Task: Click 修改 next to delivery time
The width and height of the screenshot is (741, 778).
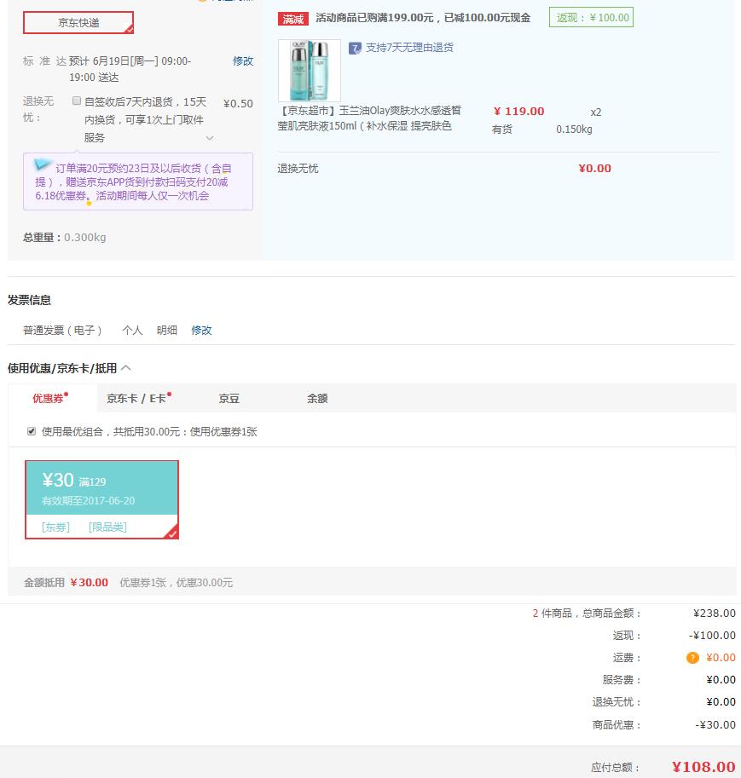Action: tap(243, 61)
